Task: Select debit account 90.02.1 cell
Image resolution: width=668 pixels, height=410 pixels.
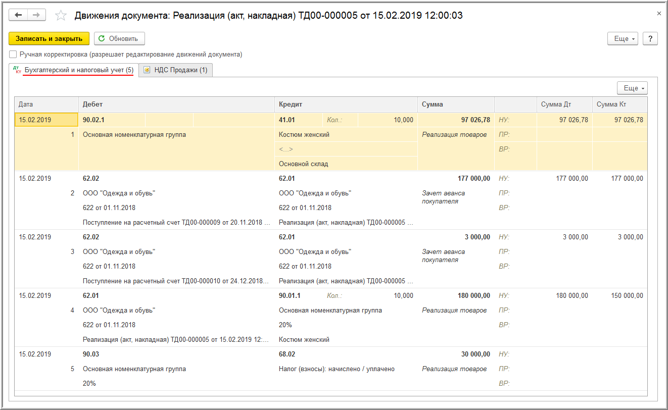Action: pos(112,120)
